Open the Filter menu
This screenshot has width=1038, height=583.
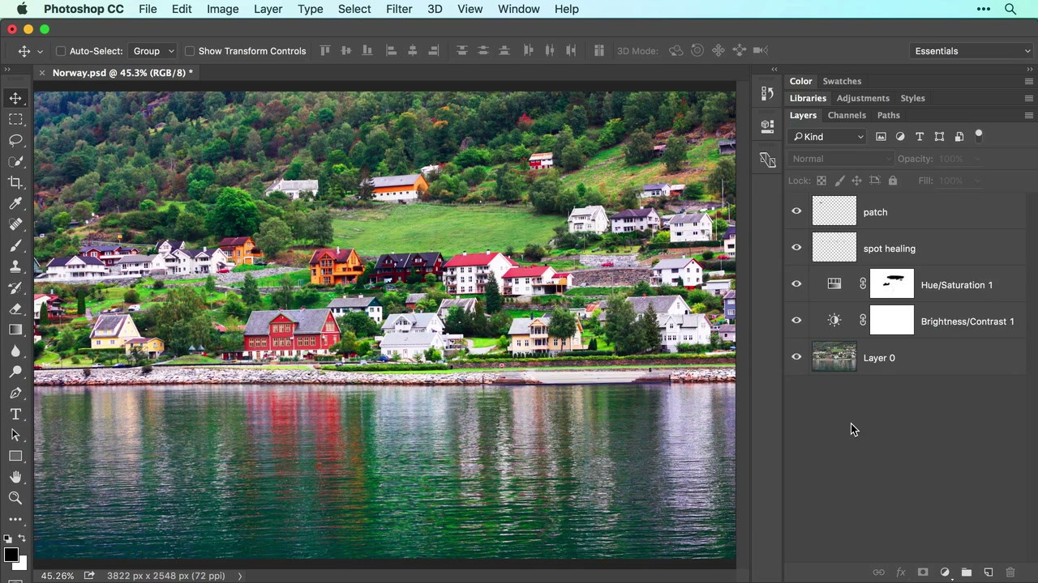point(399,9)
